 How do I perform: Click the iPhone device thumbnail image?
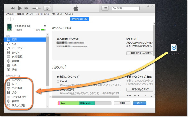(9, 28)
